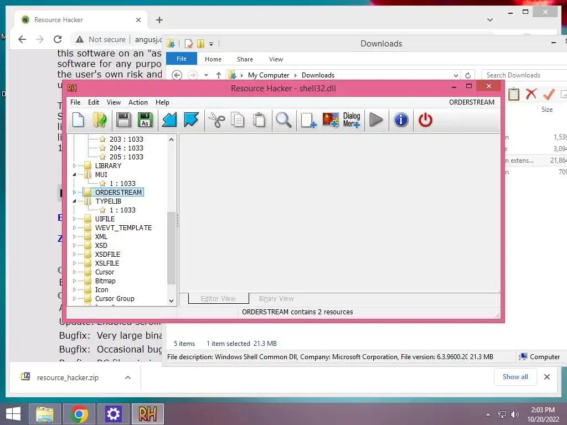Click the New blank script icon in Resource Hacker
Image resolution: width=567 pixels, height=425 pixels.
[x=78, y=120]
